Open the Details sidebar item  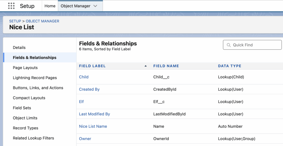pos(19,48)
